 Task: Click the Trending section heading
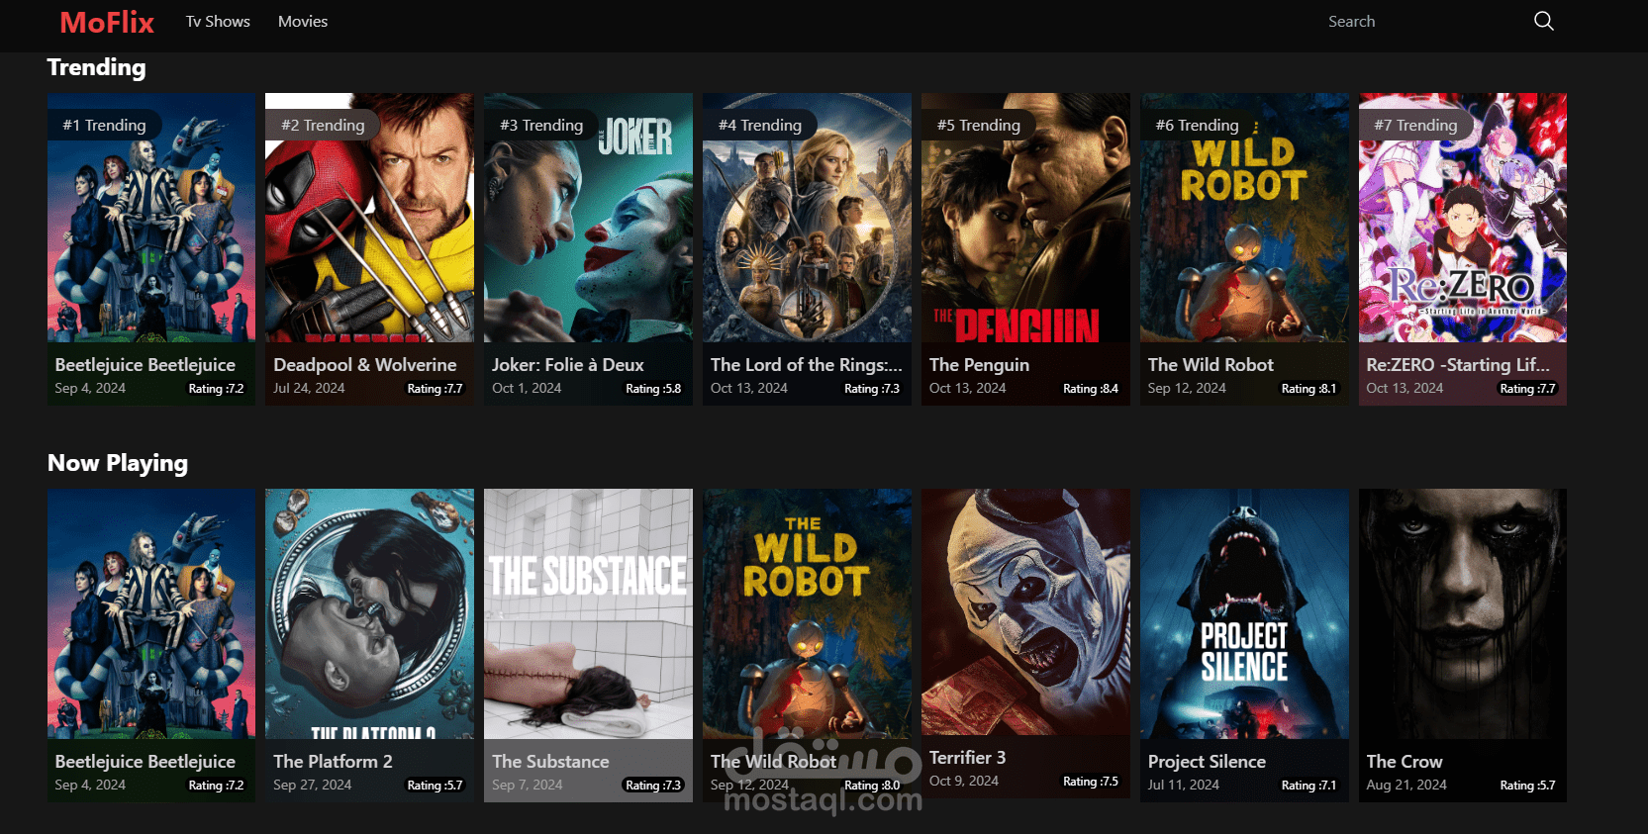pyautogui.click(x=96, y=67)
